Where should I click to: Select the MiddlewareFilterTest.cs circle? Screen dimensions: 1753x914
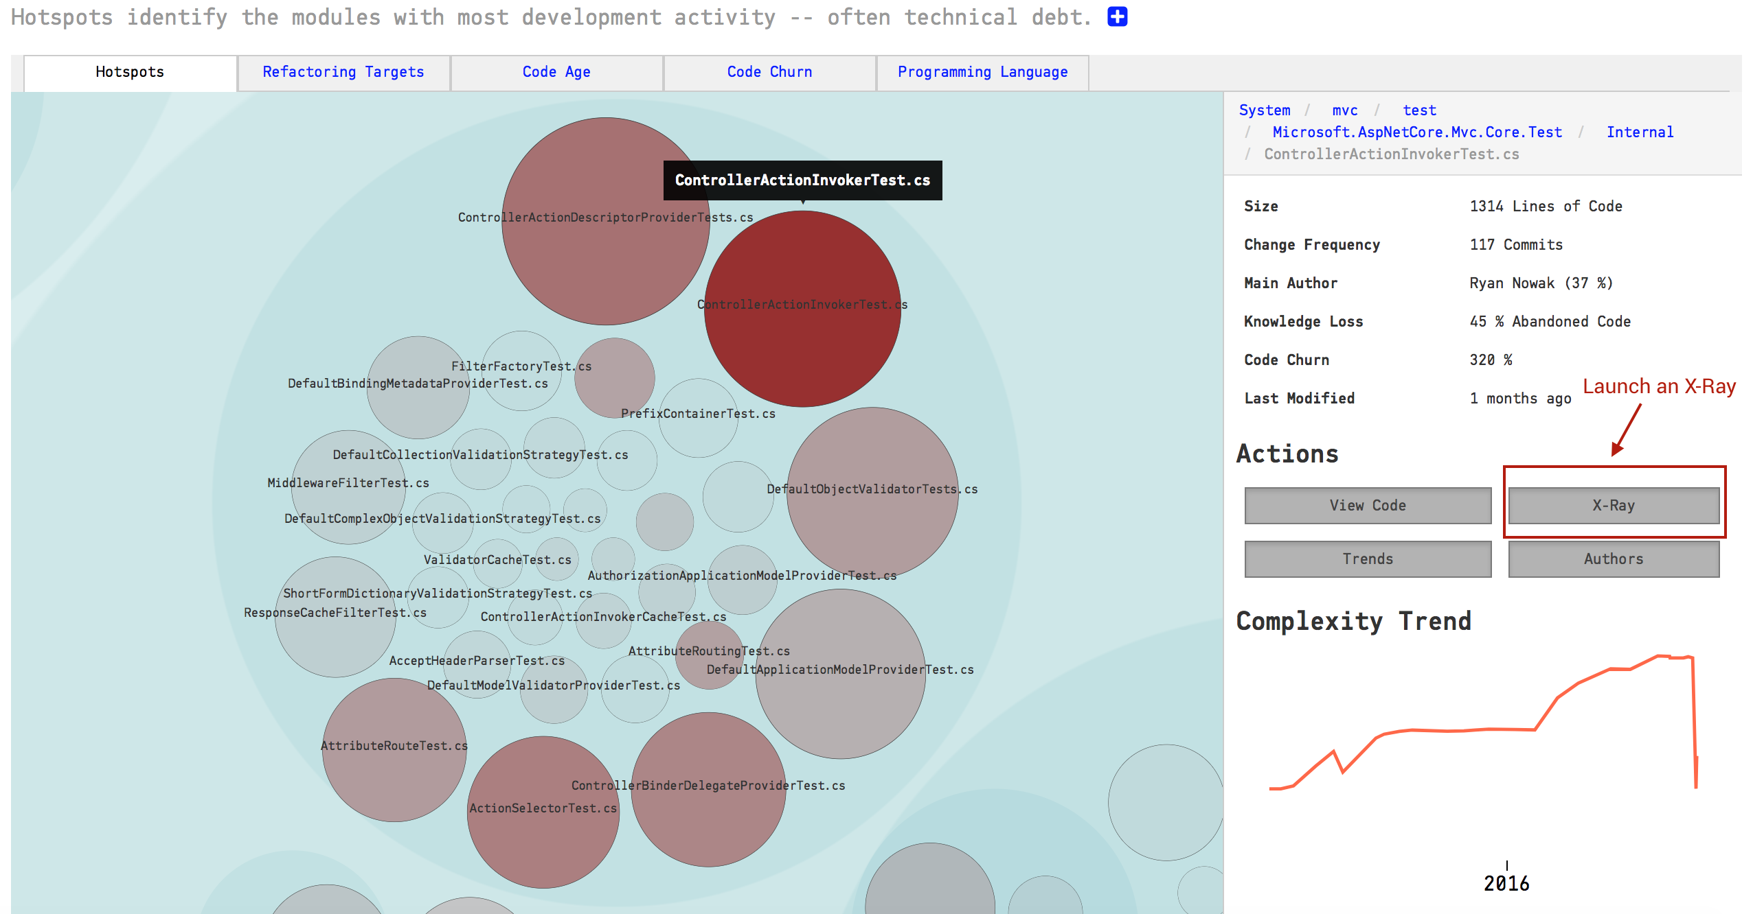click(348, 487)
